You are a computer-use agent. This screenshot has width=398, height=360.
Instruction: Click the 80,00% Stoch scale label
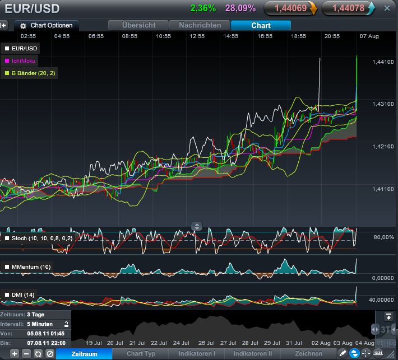pos(383,237)
